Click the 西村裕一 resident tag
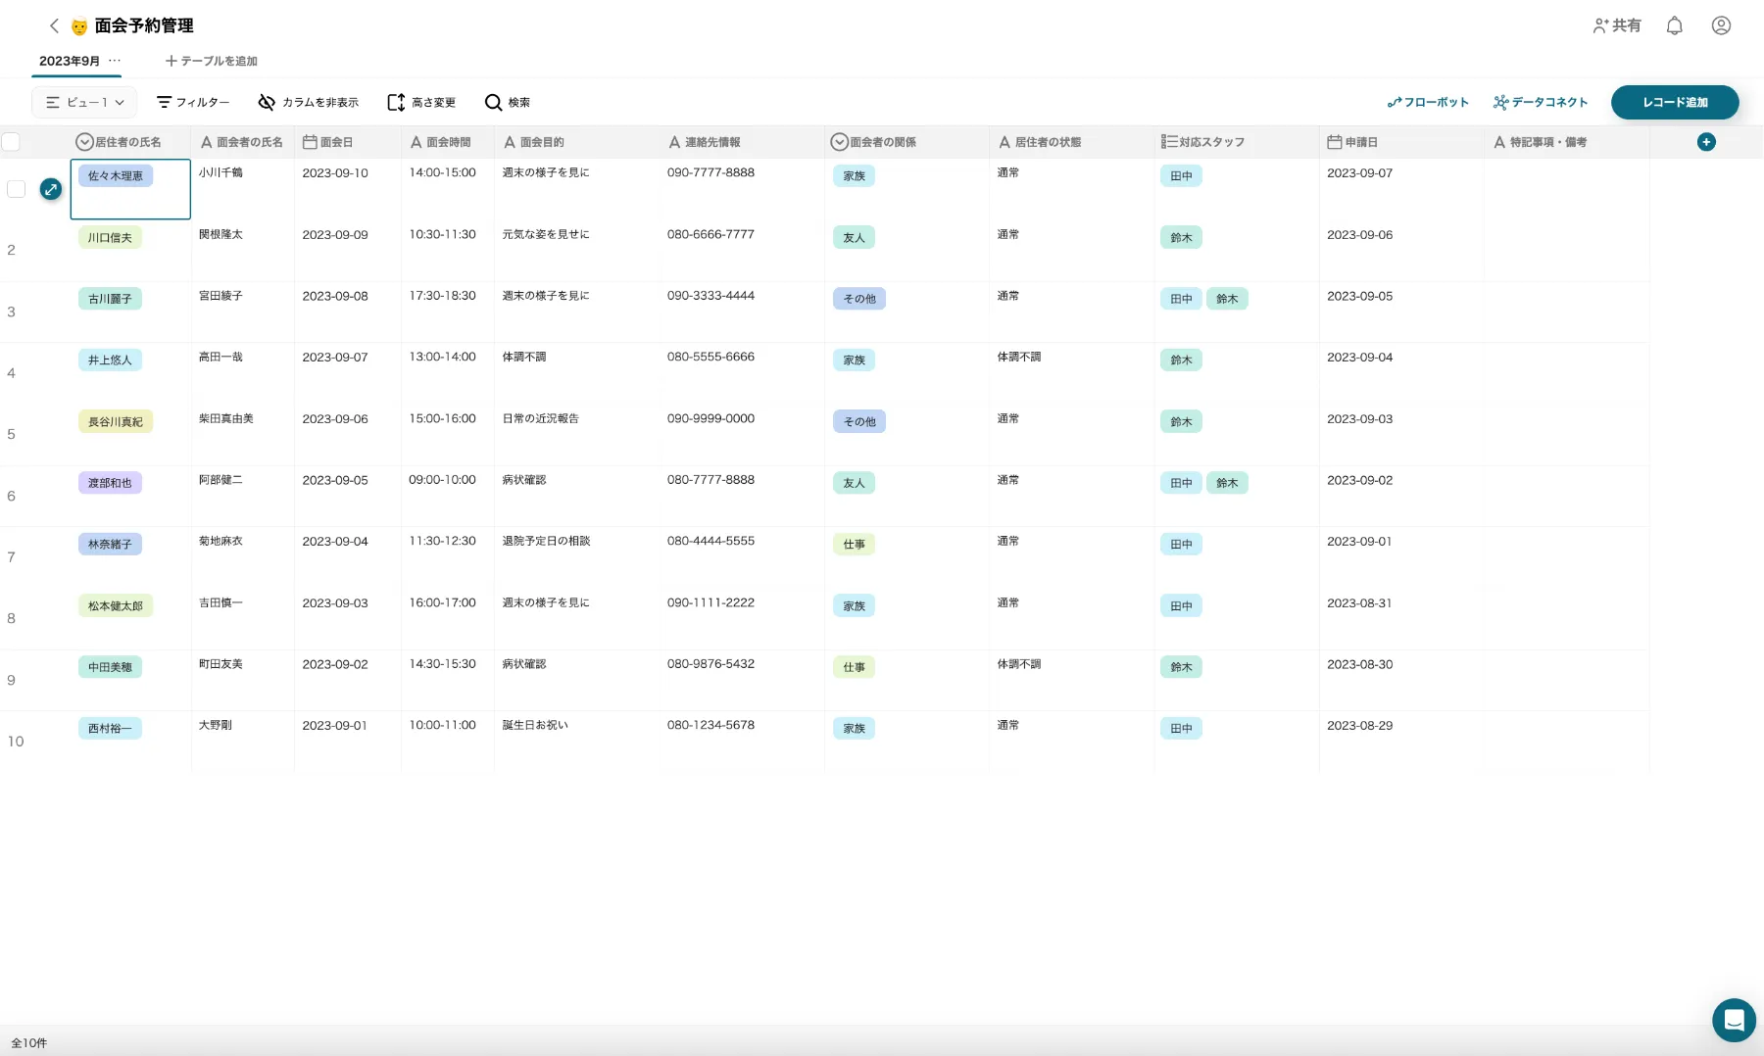This screenshot has width=1764, height=1056. [110, 729]
